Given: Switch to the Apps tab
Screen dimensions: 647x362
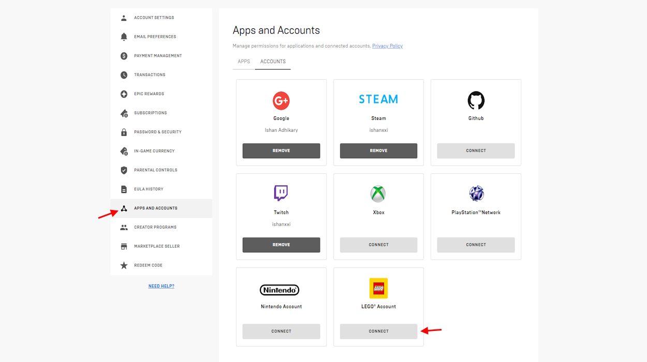Looking at the screenshot, I should [x=244, y=62].
